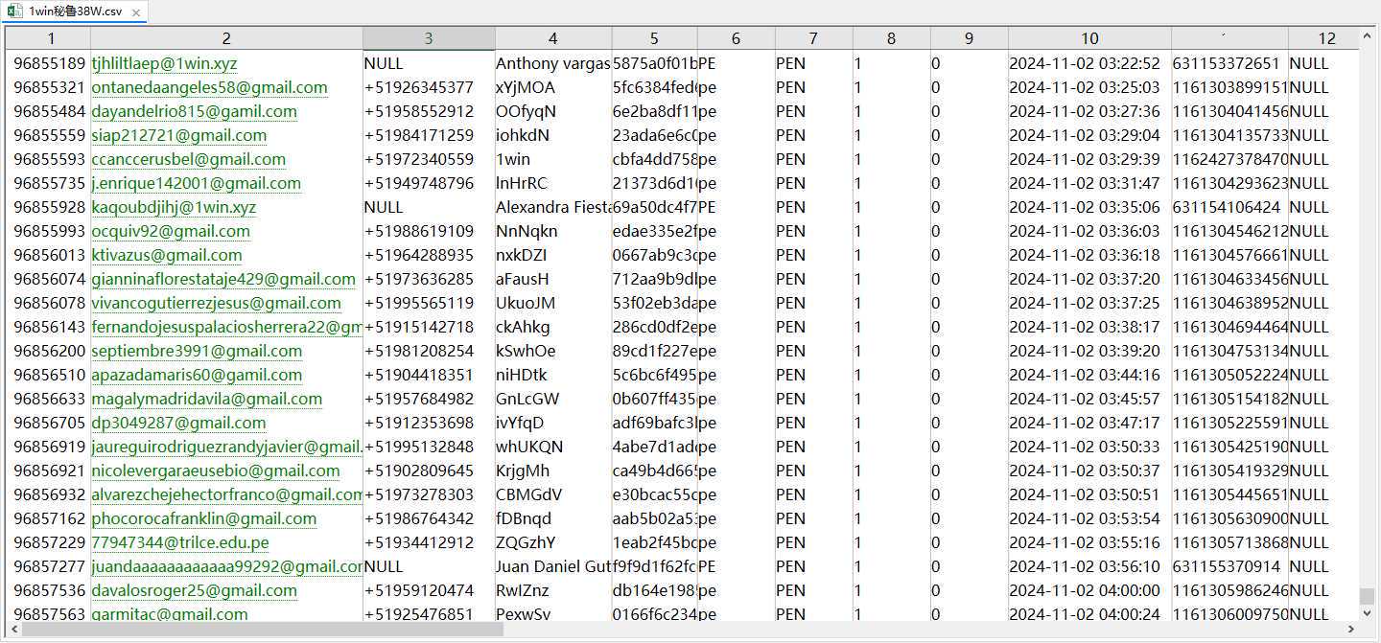Select the 1win秘鲁38W.csv file tab
The height and width of the screenshot is (643, 1381).
click(74, 12)
